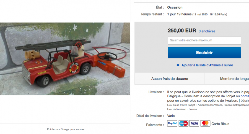This screenshot has width=249, height=134.
Task: Select the Aucun frais de douane tab
Action: point(170,79)
